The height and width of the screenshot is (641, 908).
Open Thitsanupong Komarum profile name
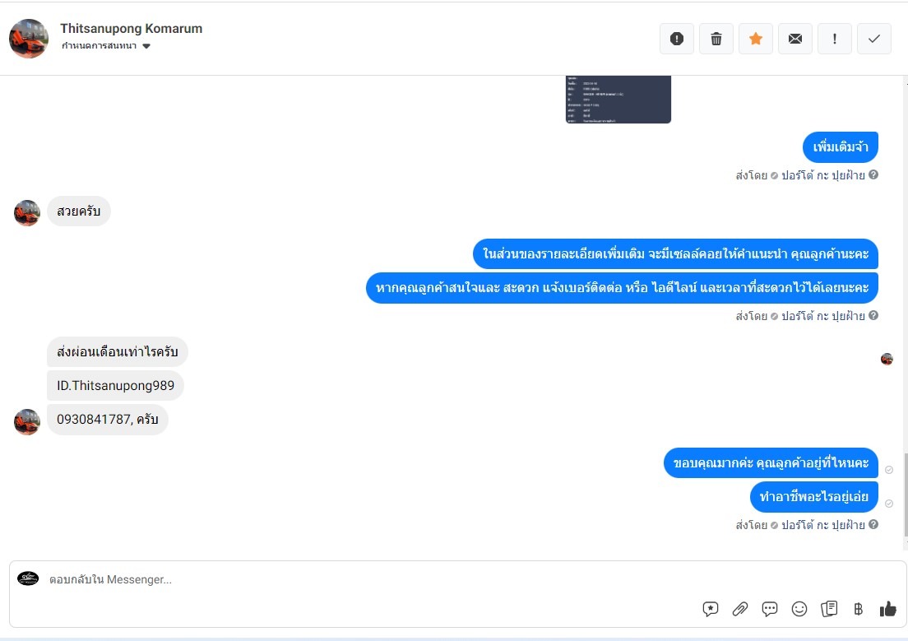tap(132, 29)
